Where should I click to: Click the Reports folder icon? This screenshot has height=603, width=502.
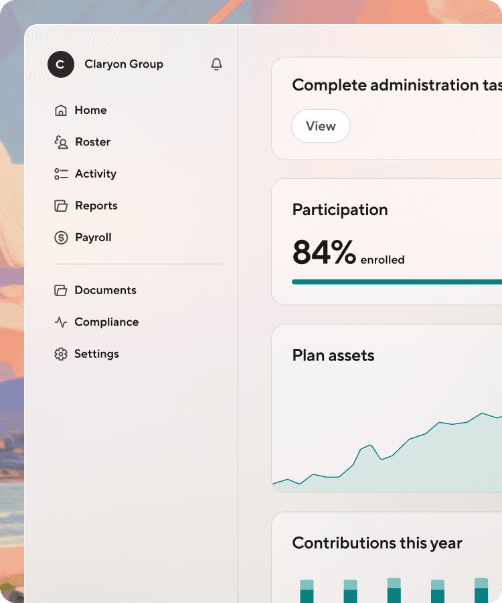pos(60,205)
